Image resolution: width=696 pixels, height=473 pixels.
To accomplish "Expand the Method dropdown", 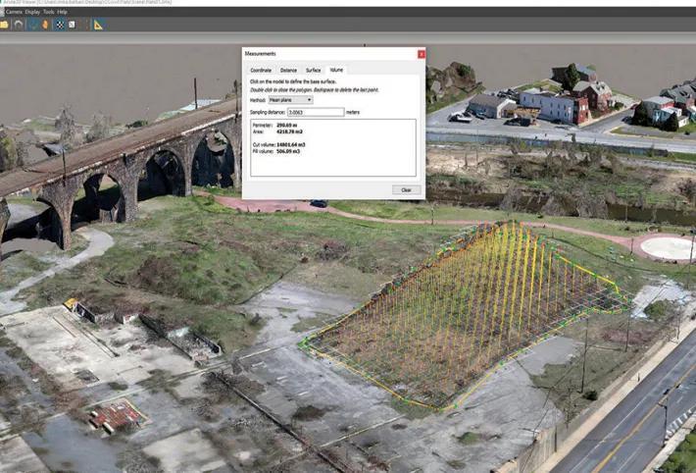I will pos(290,100).
